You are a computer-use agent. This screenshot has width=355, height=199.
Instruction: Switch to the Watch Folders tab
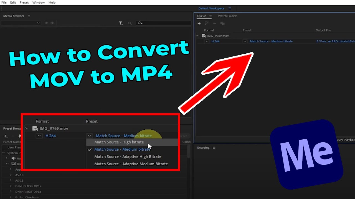coord(228,16)
